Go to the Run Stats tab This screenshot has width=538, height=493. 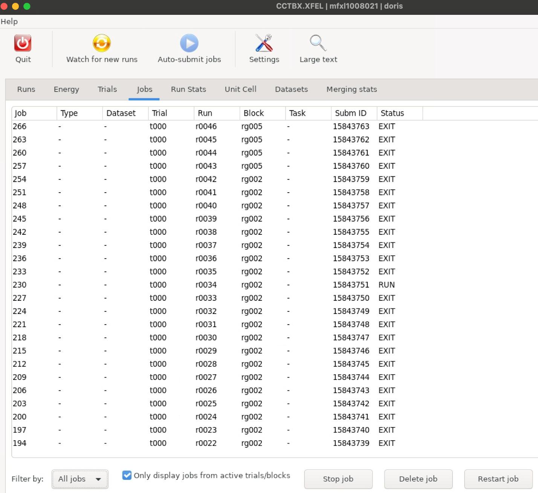(x=188, y=89)
